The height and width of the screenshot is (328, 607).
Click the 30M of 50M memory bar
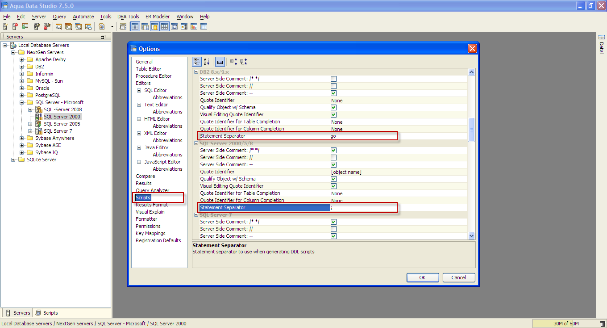click(565, 324)
